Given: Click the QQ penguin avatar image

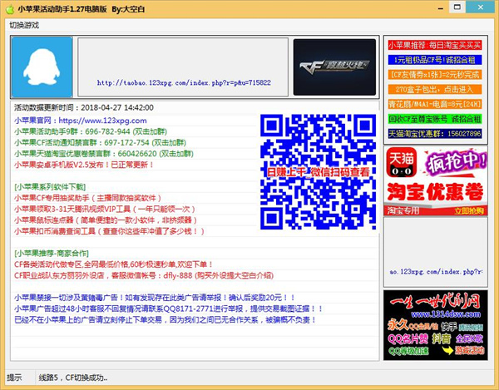Looking at the screenshot, I should [42, 67].
